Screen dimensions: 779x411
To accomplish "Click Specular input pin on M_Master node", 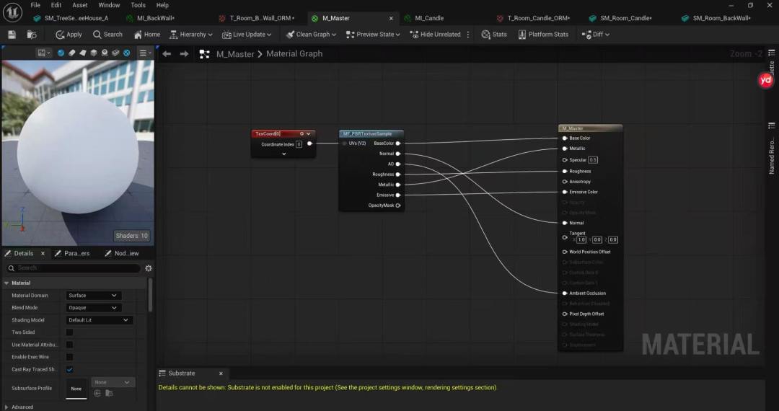I will click(564, 160).
